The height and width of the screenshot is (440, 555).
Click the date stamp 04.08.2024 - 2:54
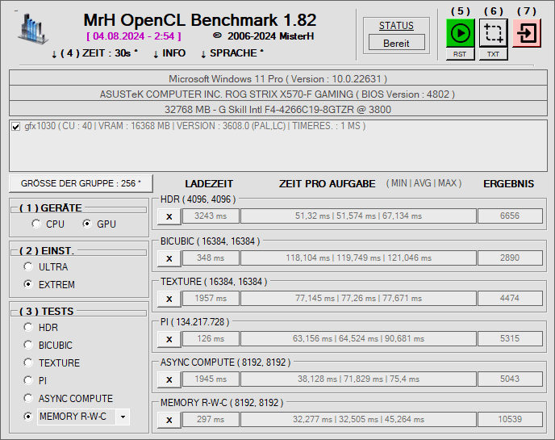click(134, 36)
